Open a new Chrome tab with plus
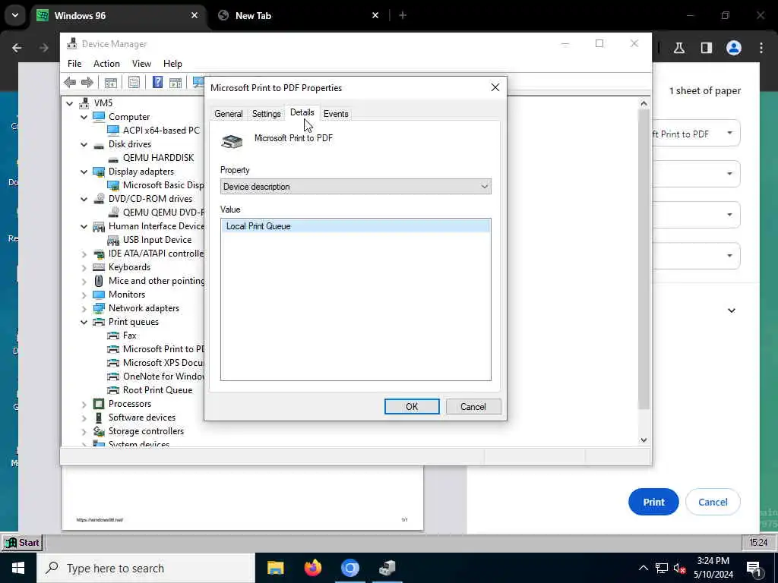The image size is (778, 583). pyautogui.click(x=403, y=15)
